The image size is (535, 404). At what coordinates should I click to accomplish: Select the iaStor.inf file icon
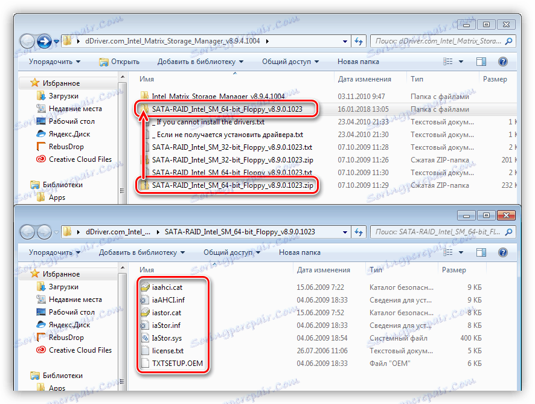tap(146, 325)
